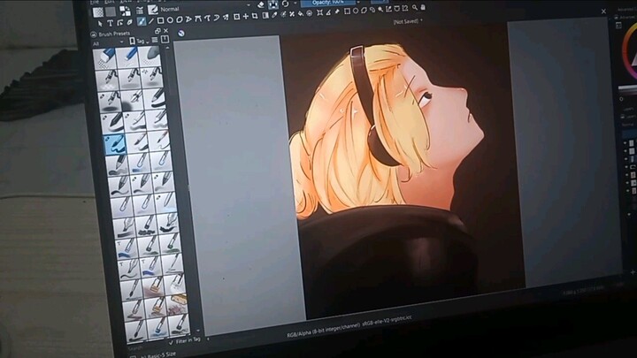
Task: Select the Assistant tool
Action: (x=319, y=12)
